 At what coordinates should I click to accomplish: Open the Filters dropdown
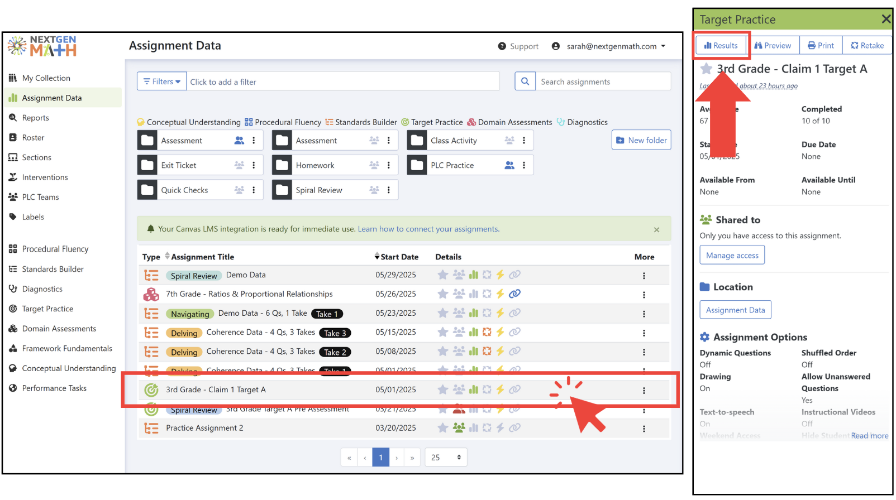coord(162,81)
